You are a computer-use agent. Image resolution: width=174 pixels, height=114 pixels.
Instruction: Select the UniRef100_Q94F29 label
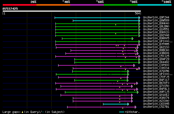click(x=156, y=59)
